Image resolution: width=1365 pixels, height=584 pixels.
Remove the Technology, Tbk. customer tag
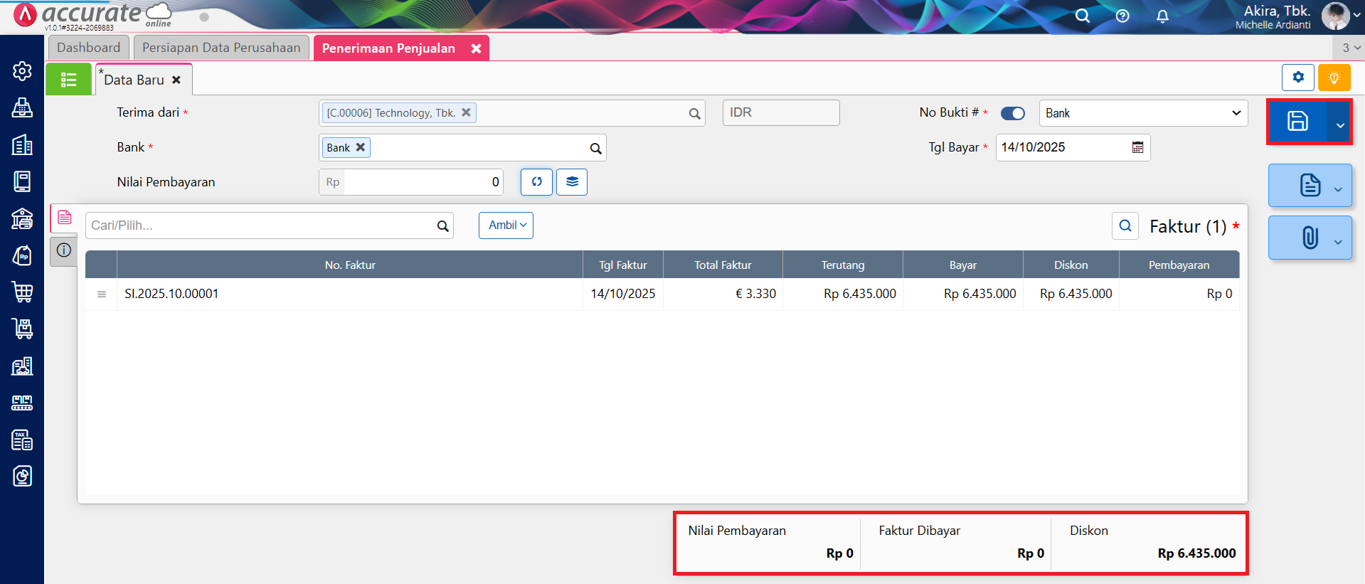[466, 112]
